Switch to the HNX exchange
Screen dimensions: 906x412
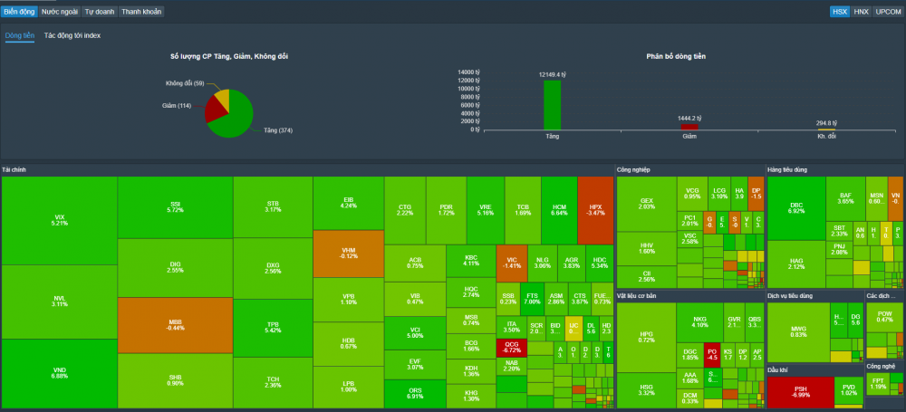click(861, 12)
